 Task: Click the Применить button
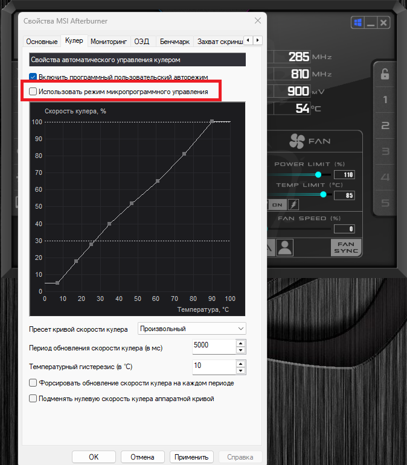(191, 457)
